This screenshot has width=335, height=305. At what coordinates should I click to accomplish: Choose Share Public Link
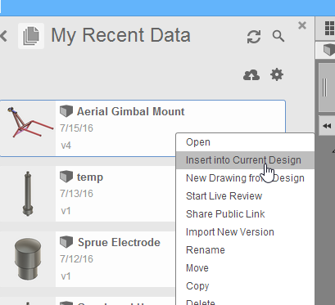[245, 214]
